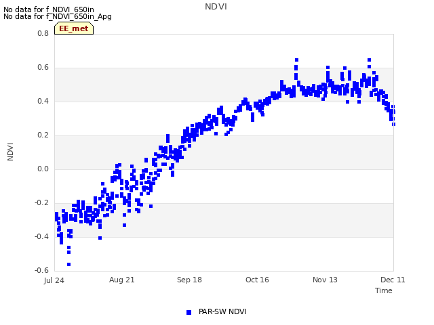
Task: Click the blue PAR-SW NDVI legend marker
Action: (x=189, y=312)
